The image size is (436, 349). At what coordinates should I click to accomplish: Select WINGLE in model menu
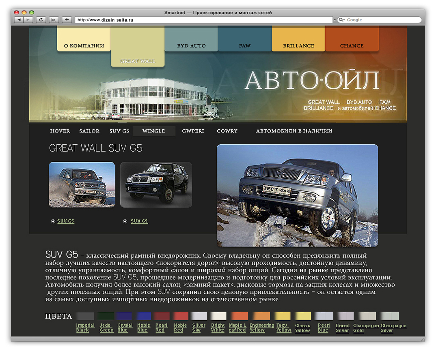(x=154, y=131)
